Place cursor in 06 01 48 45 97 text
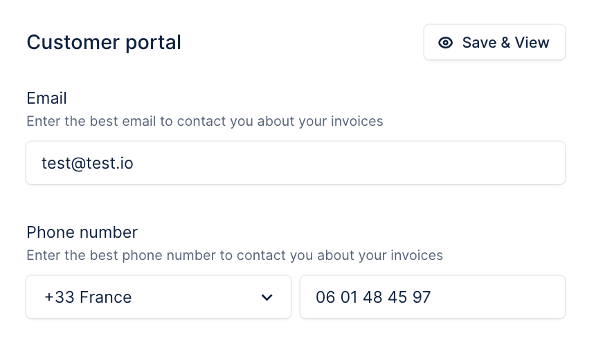This screenshot has height=347, width=594. coord(373,297)
